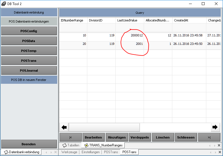Click the Datenbankverbindung header
Image resolution: width=223 pixels, height=156 pixels.
tap(29, 12)
